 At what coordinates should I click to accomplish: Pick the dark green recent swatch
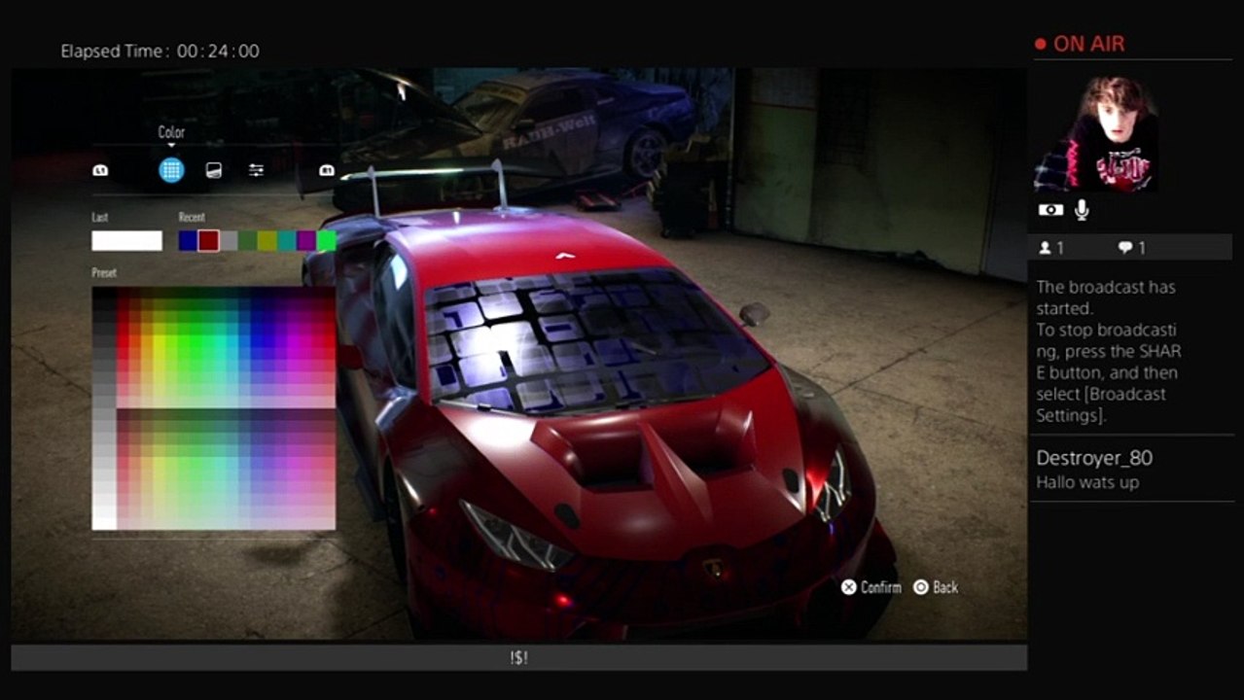[x=248, y=241]
